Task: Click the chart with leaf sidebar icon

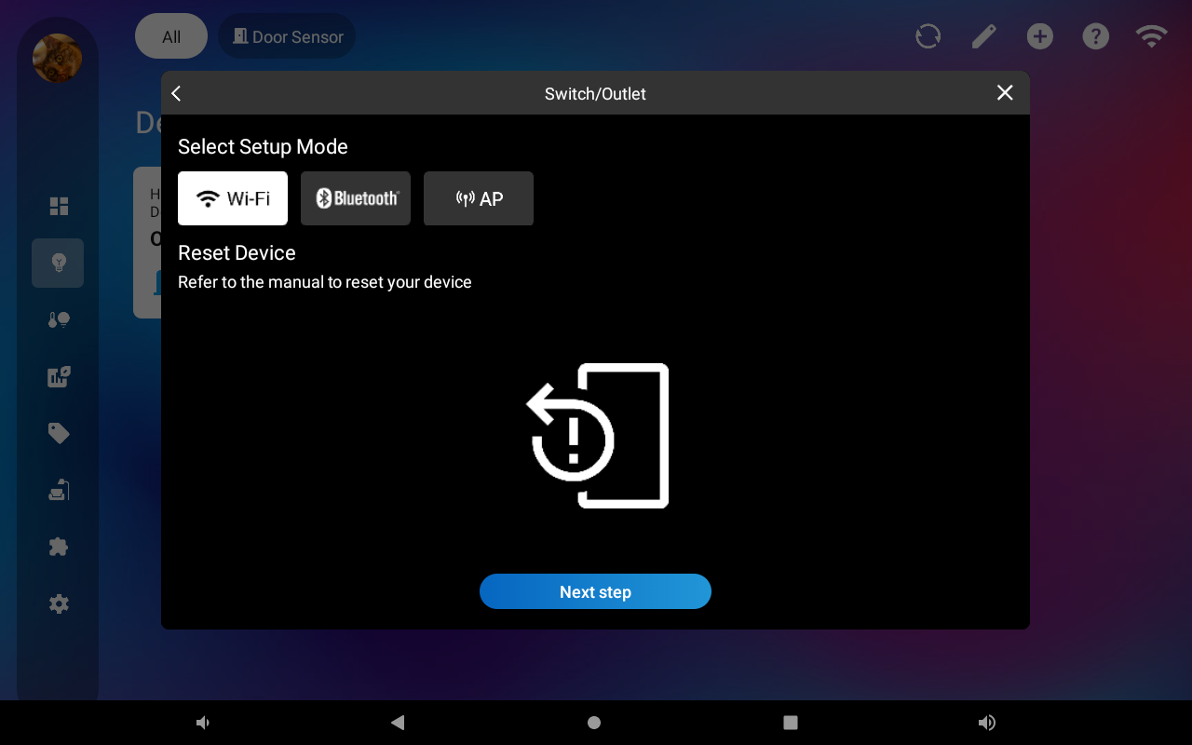Action: [59, 377]
